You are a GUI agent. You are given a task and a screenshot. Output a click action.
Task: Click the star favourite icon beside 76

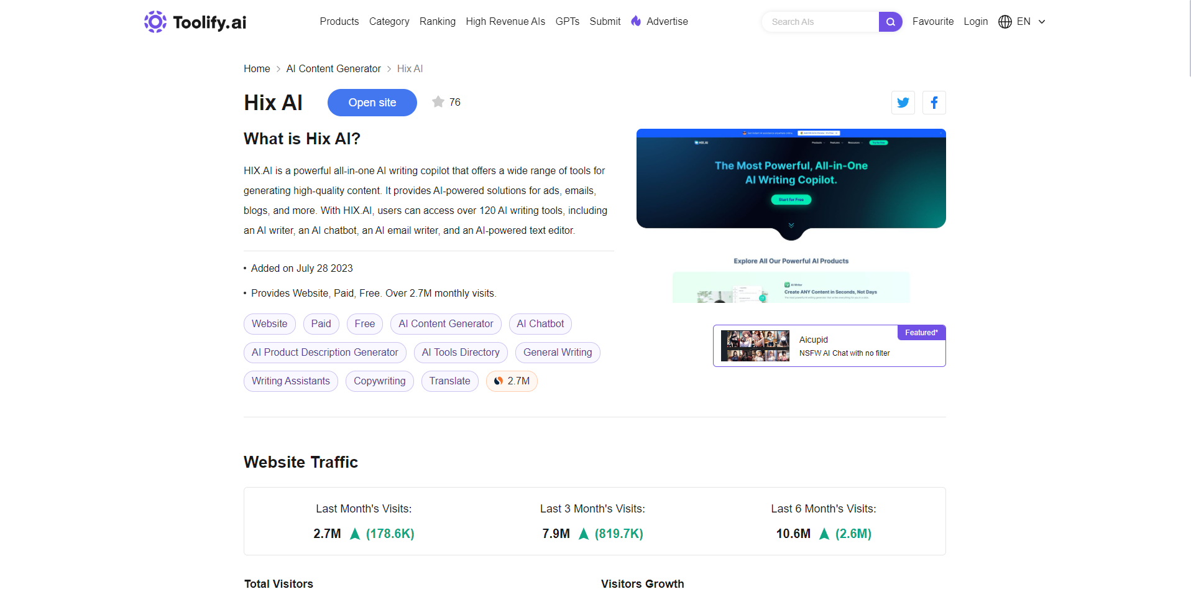(438, 102)
